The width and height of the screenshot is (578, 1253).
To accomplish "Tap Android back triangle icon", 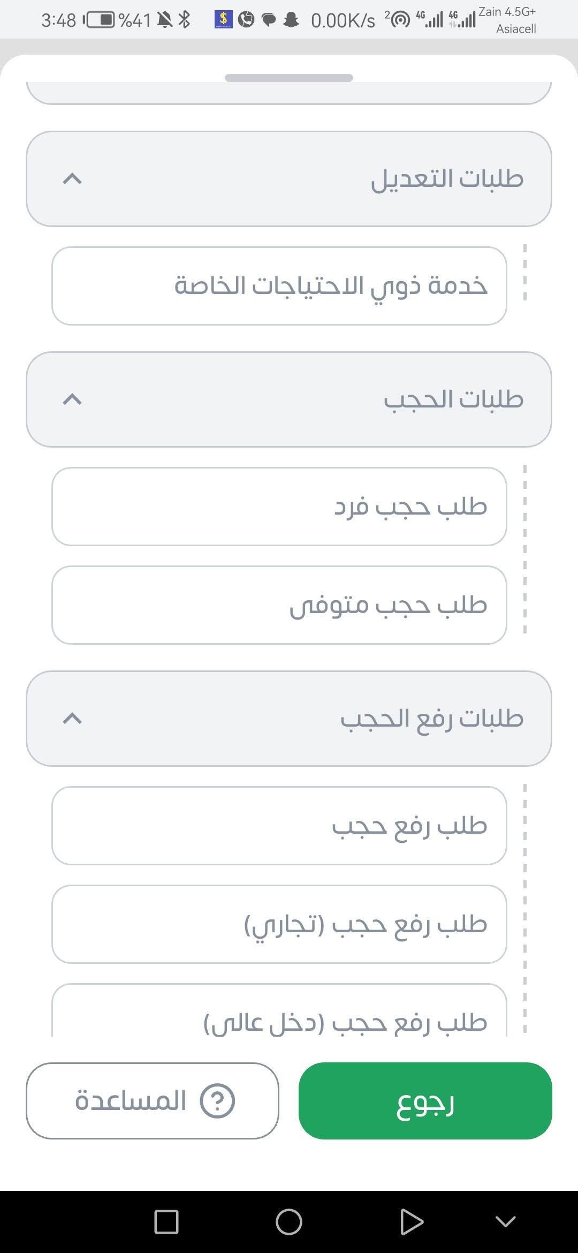I will pos(412,1222).
